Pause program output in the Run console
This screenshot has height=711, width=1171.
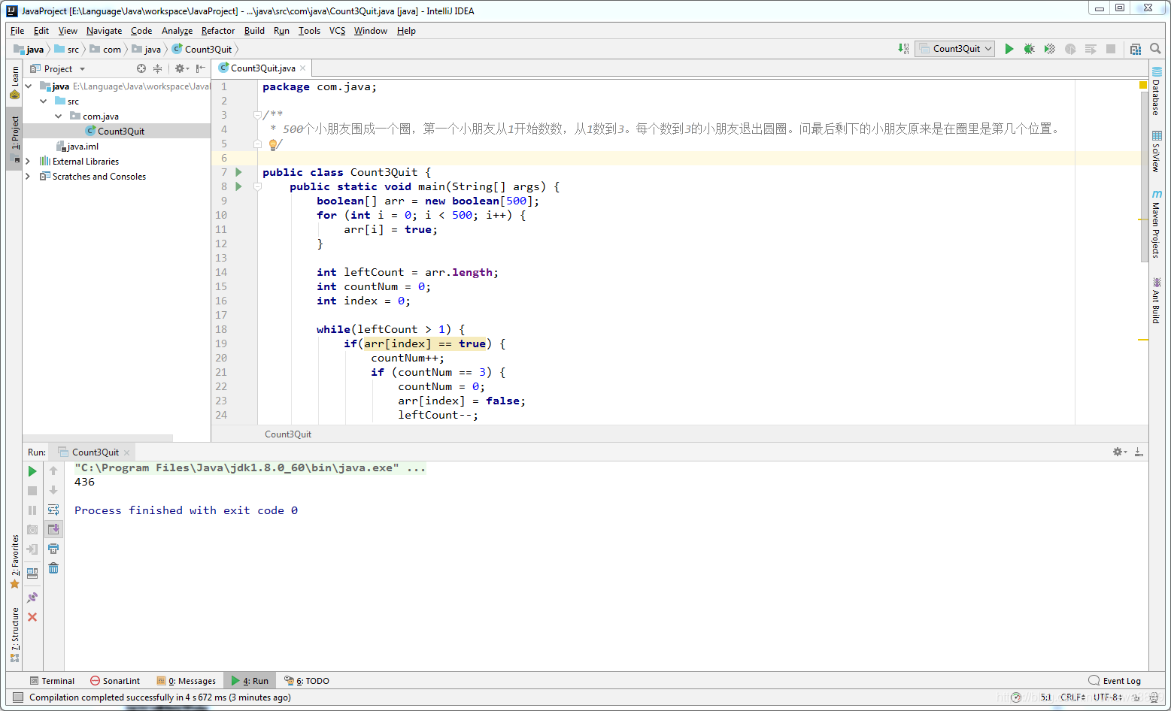[x=32, y=510]
